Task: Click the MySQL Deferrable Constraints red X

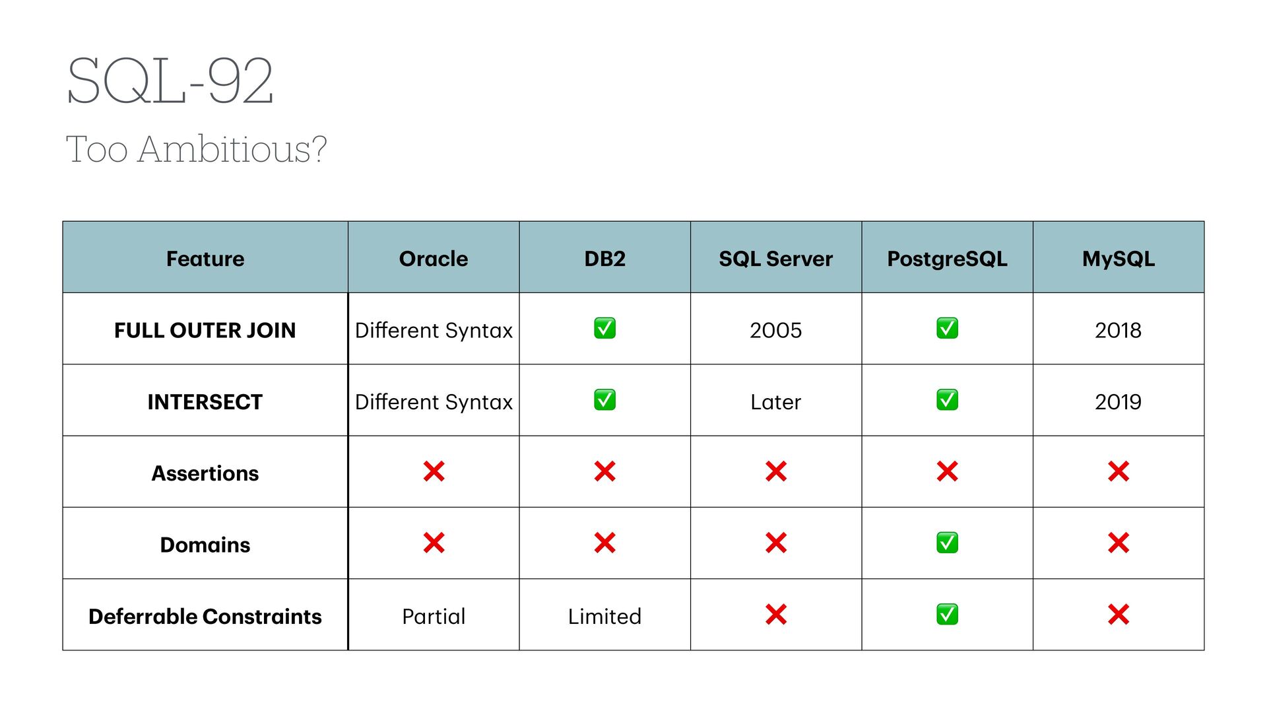Action: tap(1119, 615)
